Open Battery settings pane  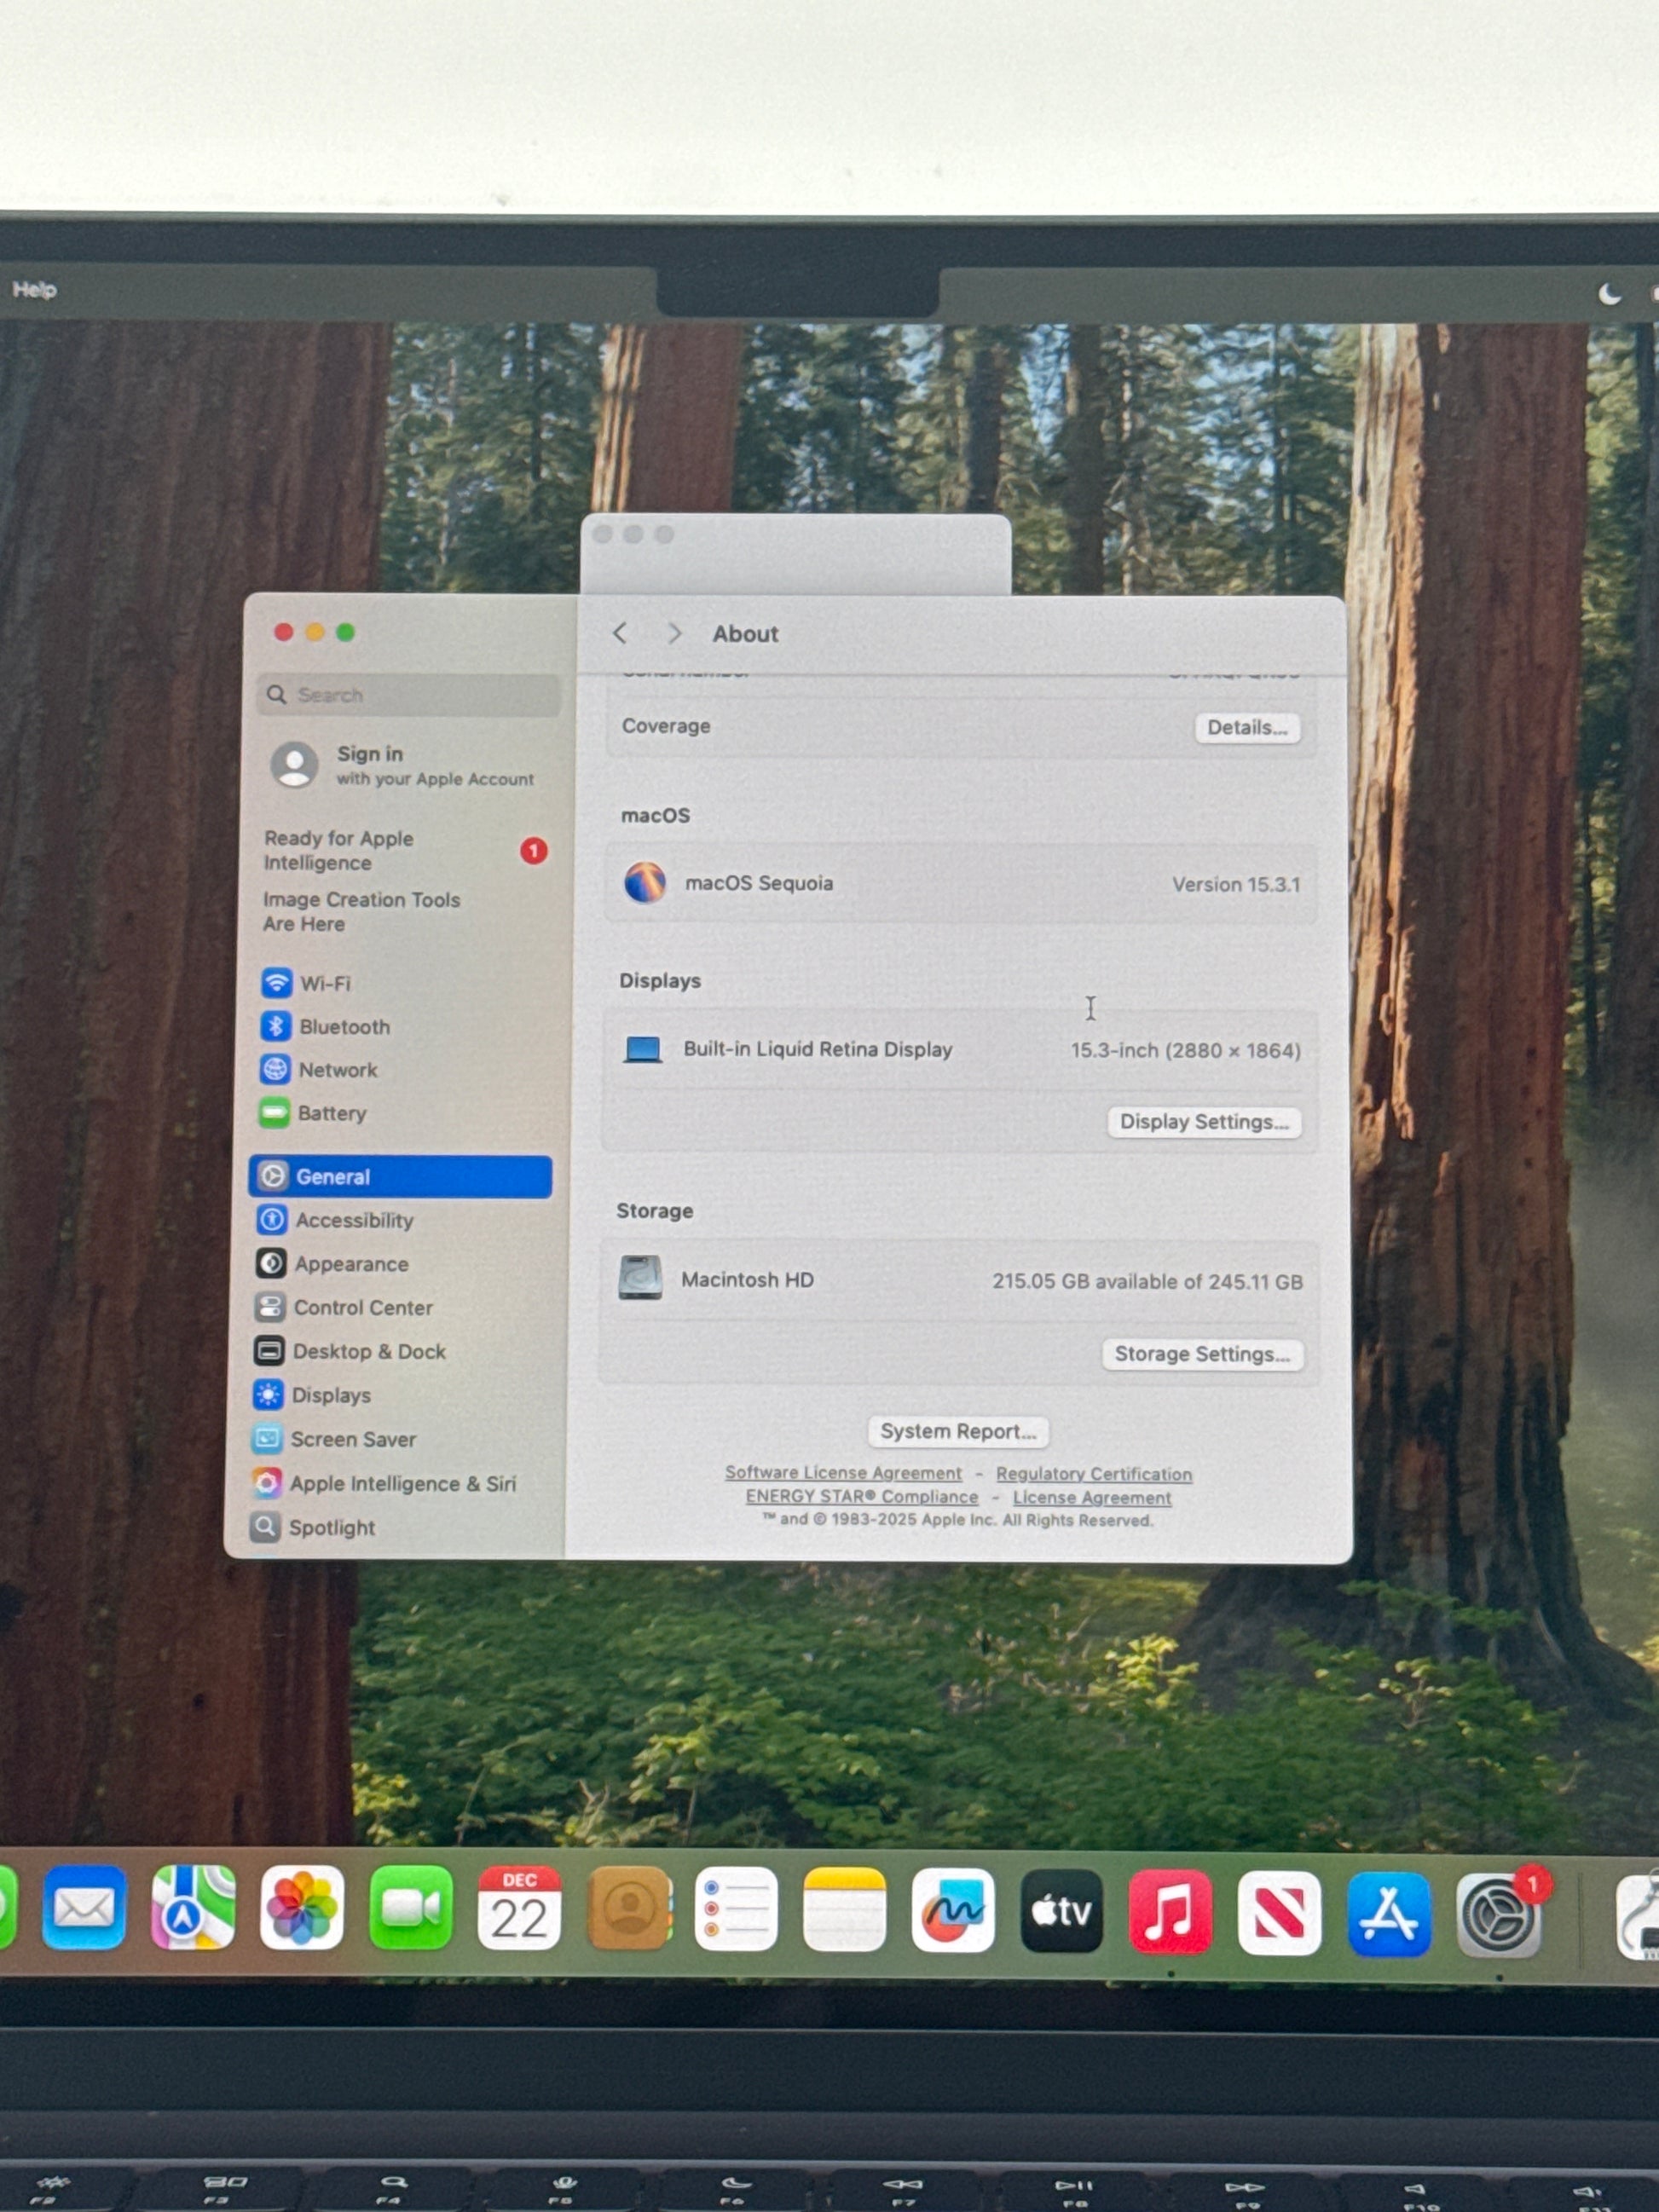[x=331, y=1113]
